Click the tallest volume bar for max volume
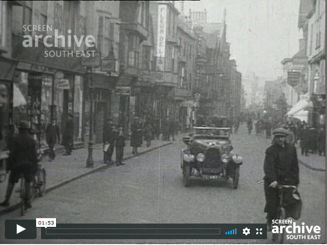Viewport: 327px width, 245px height. coord(236,231)
